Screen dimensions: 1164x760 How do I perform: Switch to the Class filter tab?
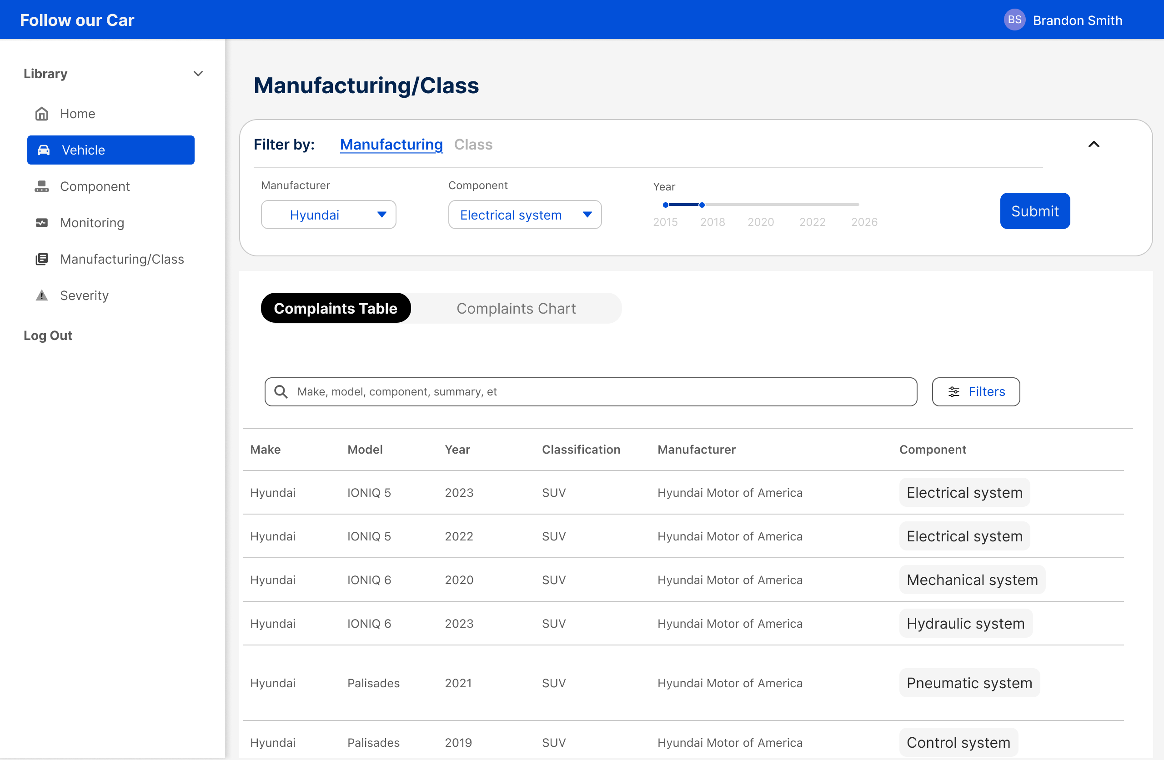click(473, 144)
